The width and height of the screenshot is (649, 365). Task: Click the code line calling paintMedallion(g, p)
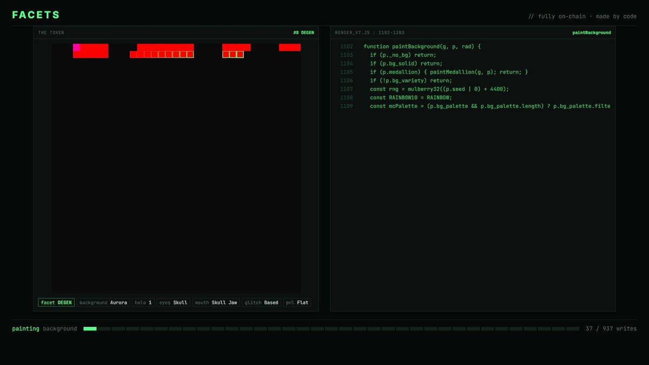pos(449,72)
